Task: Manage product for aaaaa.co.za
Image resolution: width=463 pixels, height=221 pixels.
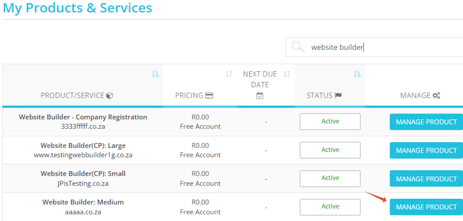Action: click(426, 207)
